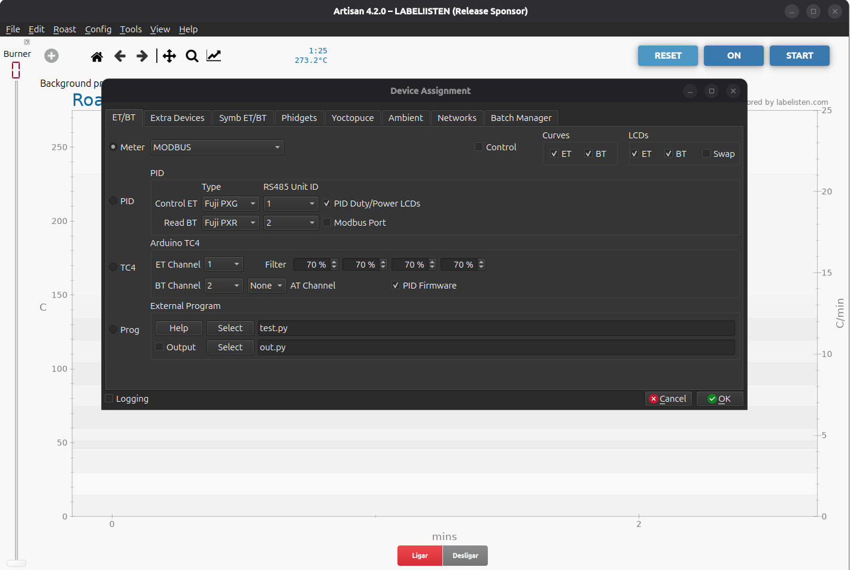
Task: Uncheck PID Duty/Power LCDs
Action: pyautogui.click(x=327, y=204)
